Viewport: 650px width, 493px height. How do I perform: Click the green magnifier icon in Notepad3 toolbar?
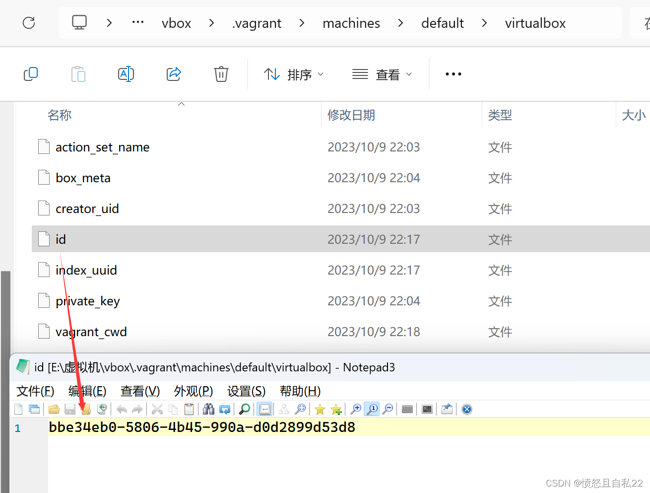point(244,409)
